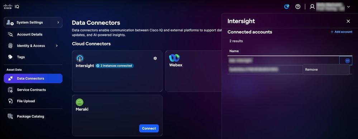Expand System Settings chevron arrow
Screen dimensions: 358x139
coord(58,22)
